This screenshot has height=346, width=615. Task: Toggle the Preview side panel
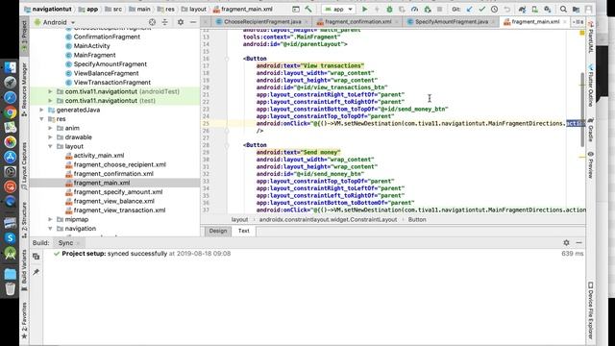(x=590, y=164)
